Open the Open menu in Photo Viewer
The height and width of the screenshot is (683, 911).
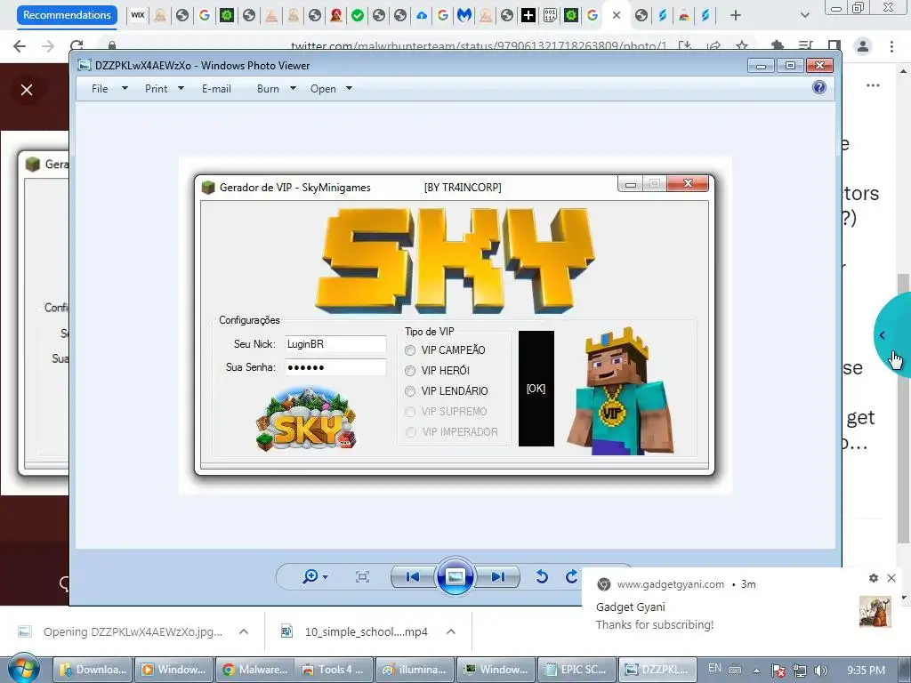click(323, 89)
